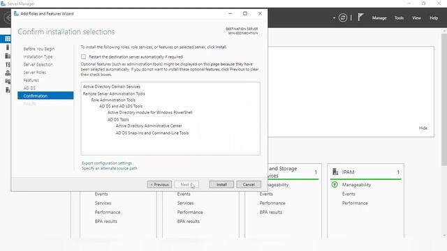Select Active Directory Administrative Center entry

(x=149, y=125)
